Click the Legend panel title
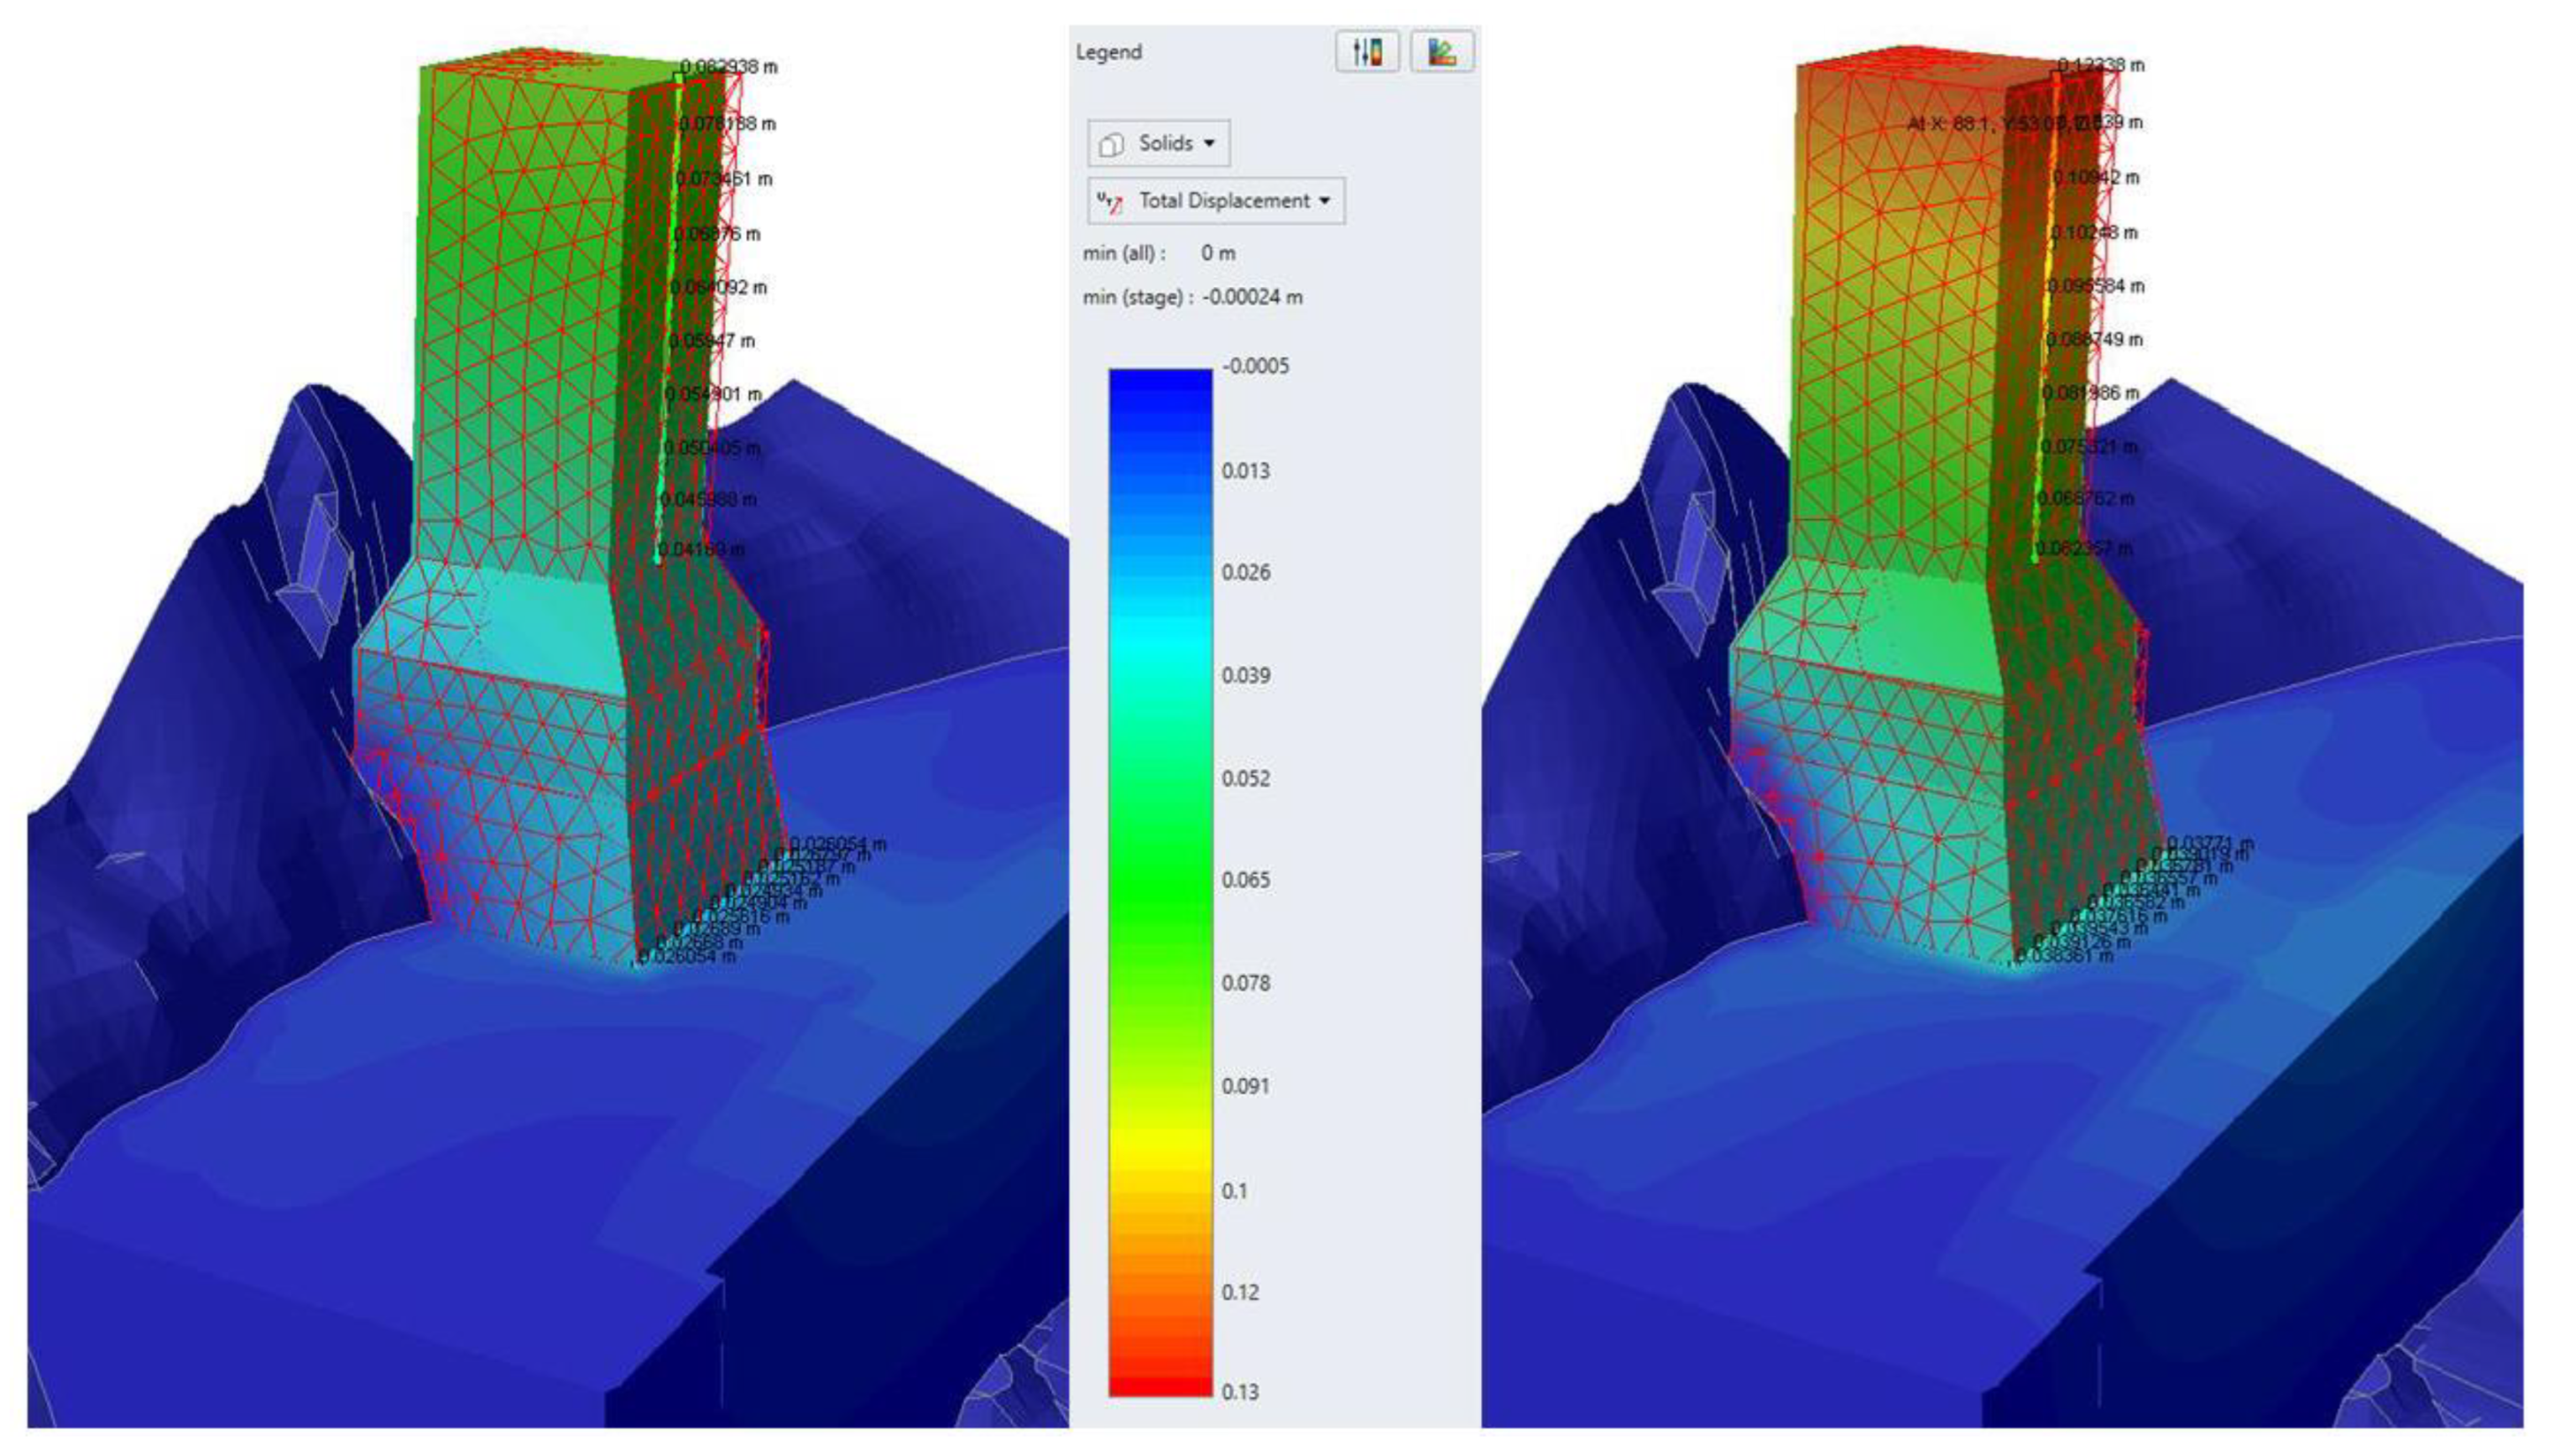Image resolution: width=2554 pixels, height=1456 pixels. point(1108,52)
